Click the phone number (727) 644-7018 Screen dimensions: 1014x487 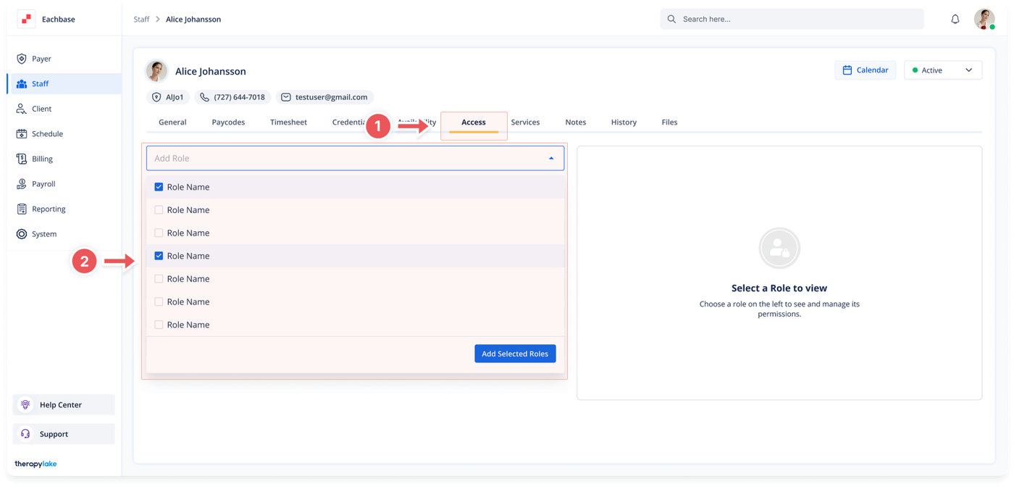click(239, 97)
